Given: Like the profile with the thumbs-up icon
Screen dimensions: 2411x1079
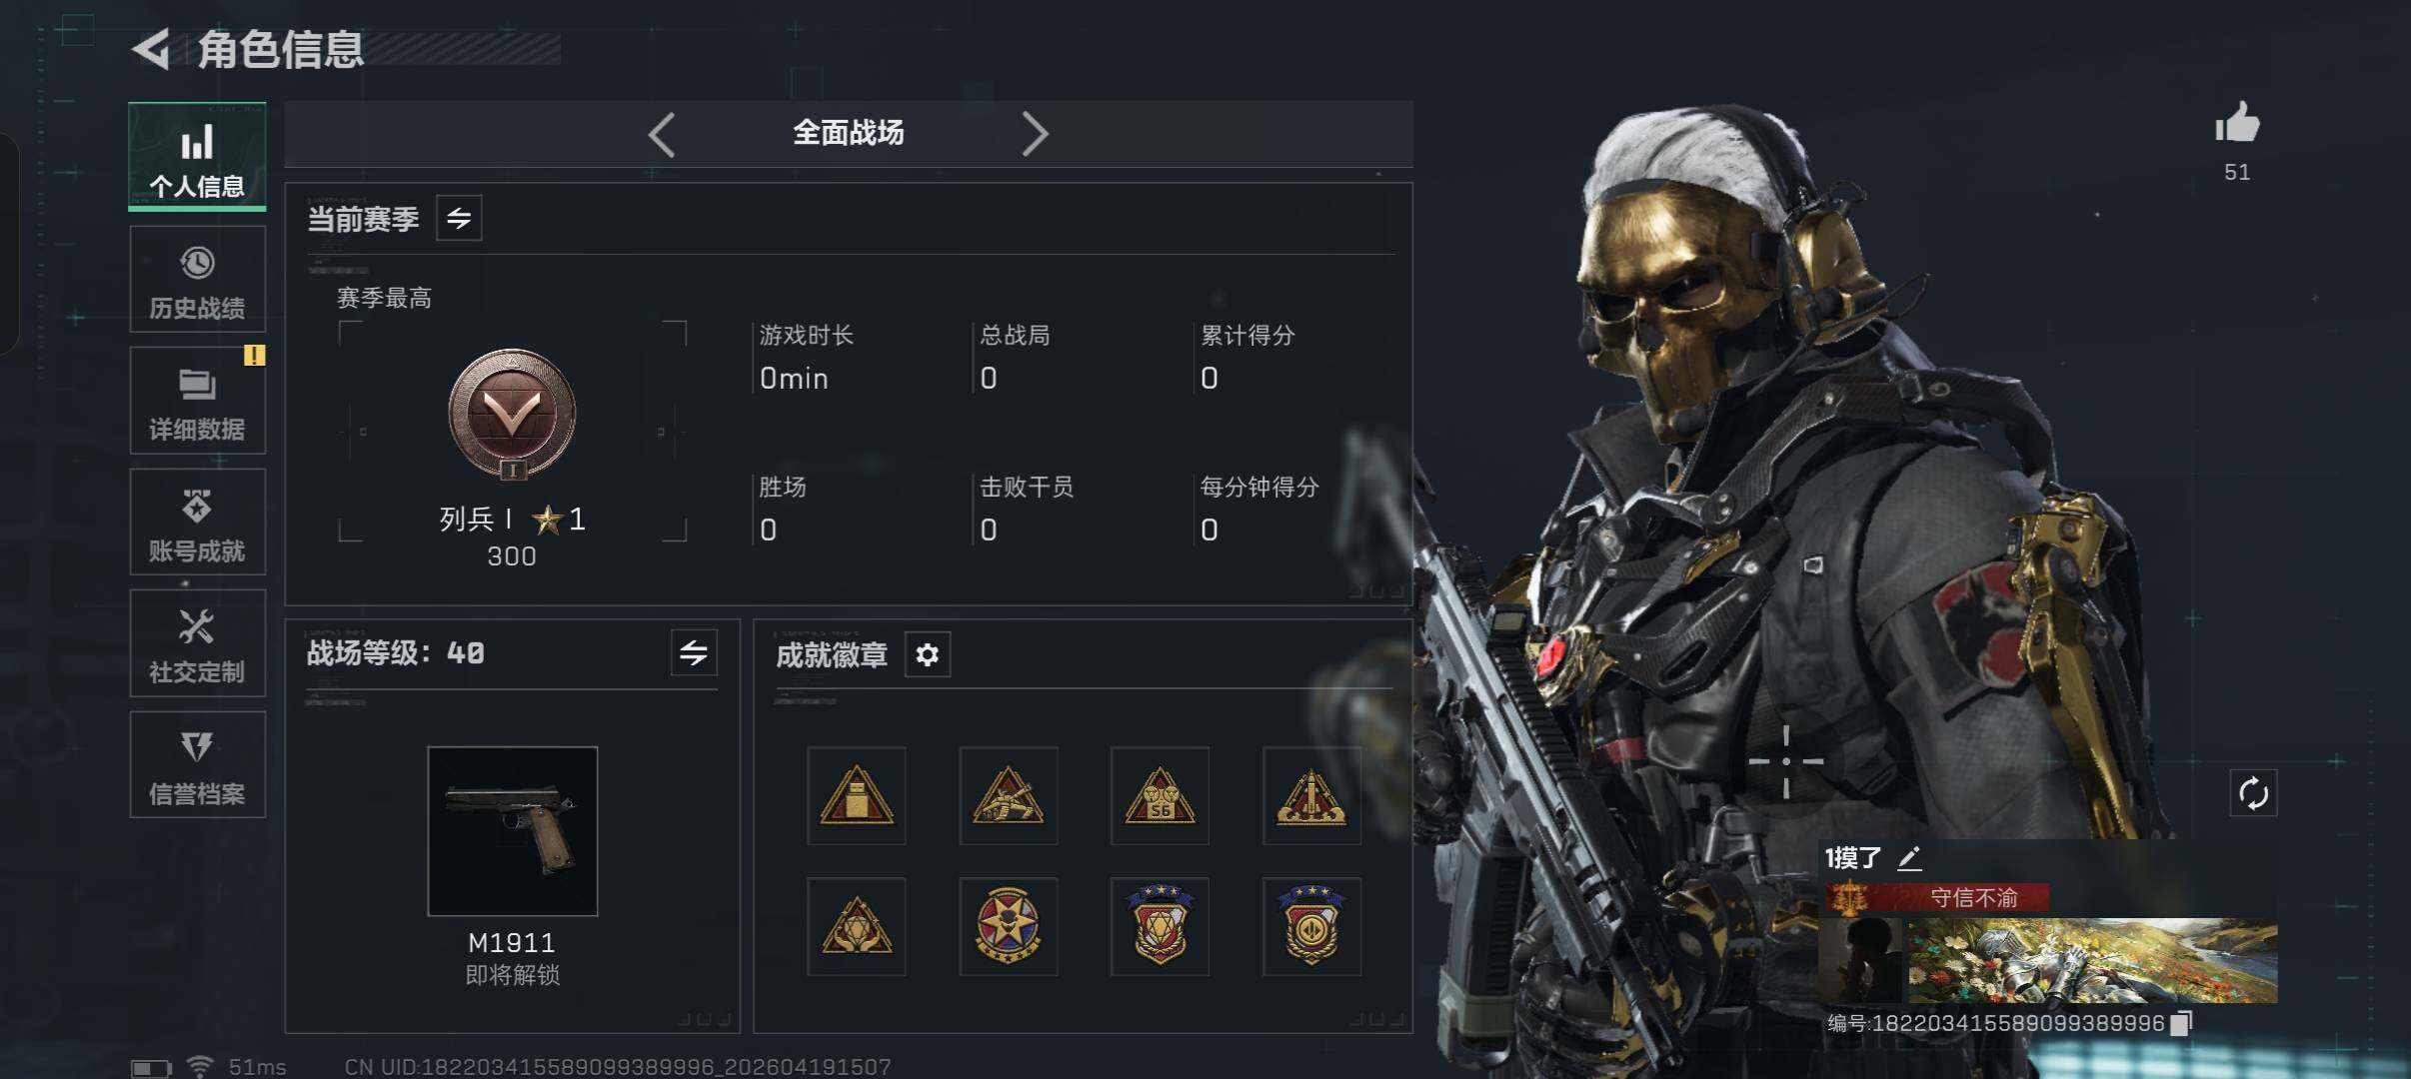Looking at the screenshot, I should point(2237,125).
